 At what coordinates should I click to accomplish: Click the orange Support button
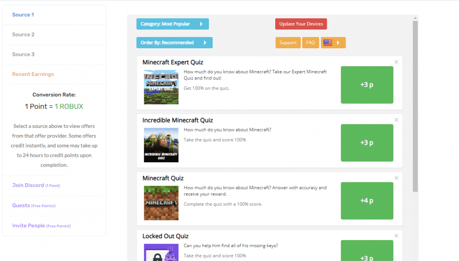[288, 43]
